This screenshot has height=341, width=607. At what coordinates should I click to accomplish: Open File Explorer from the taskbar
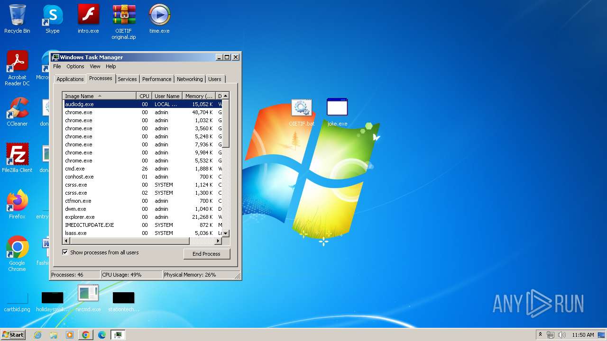[x=54, y=335]
